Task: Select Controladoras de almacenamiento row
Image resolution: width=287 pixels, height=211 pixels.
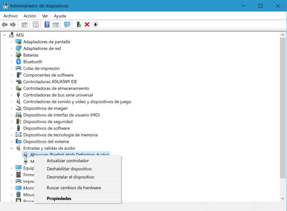Action: 56,88
